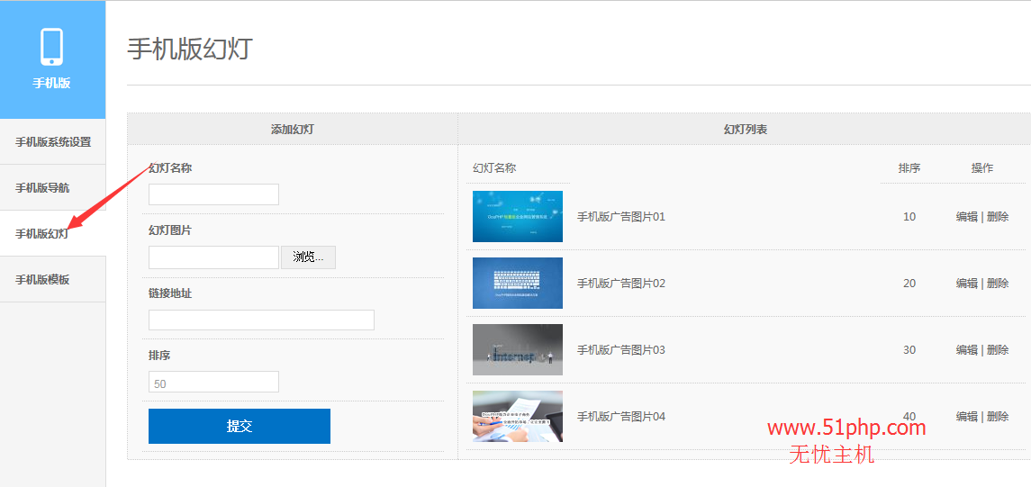Open thumbnail of 手机版广告图片01
The height and width of the screenshot is (487, 1031).
coord(517,217)
